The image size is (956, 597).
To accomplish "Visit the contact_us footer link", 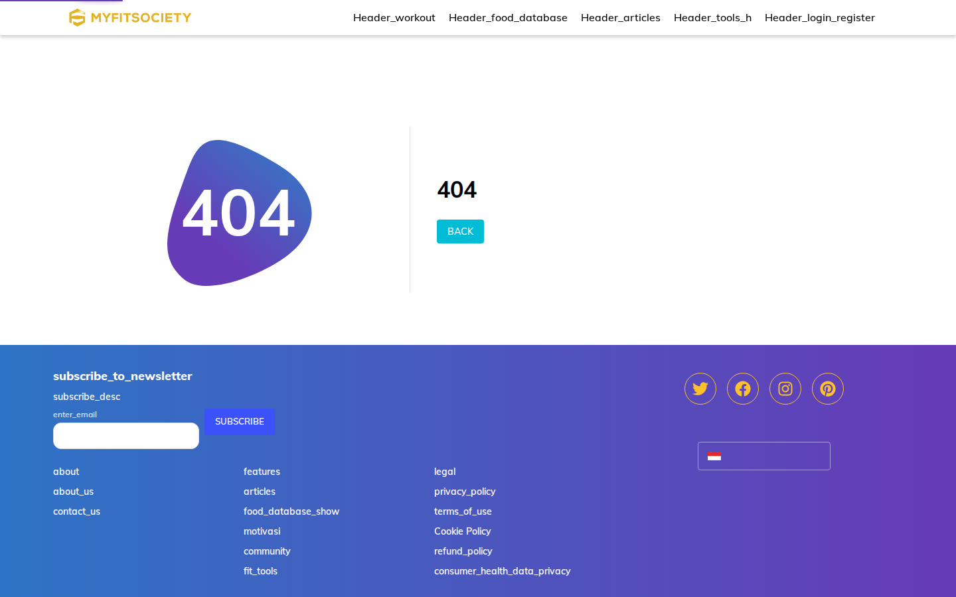I will click(x=76, y=511).
